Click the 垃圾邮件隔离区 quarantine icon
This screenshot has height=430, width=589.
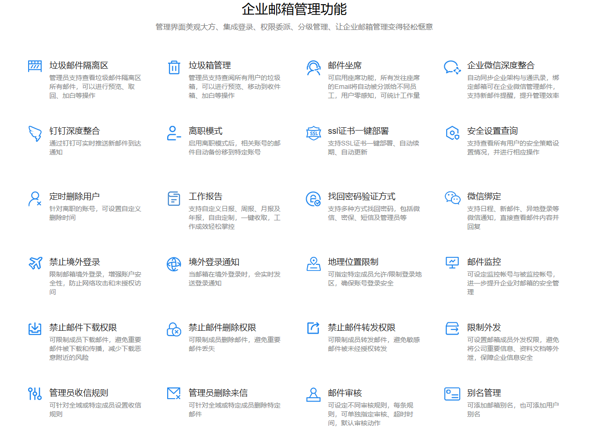click(34, 66)
